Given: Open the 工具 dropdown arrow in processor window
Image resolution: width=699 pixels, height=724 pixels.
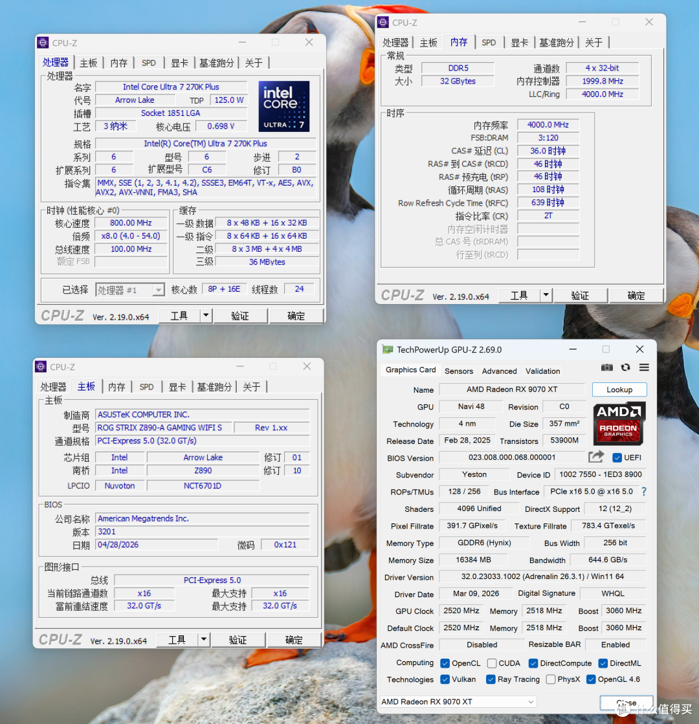Looking at the screenshot, I should [206, 316].
